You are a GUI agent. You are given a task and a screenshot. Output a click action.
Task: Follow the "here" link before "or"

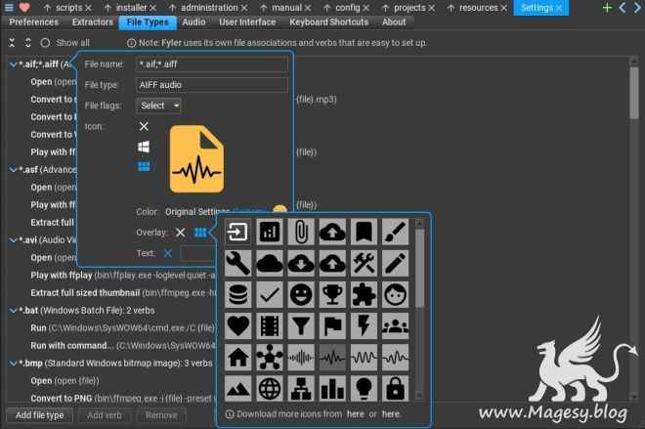tap(355, 414)
